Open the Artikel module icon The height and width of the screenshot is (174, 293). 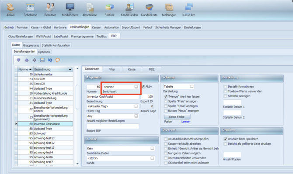[x=10, y=7]
